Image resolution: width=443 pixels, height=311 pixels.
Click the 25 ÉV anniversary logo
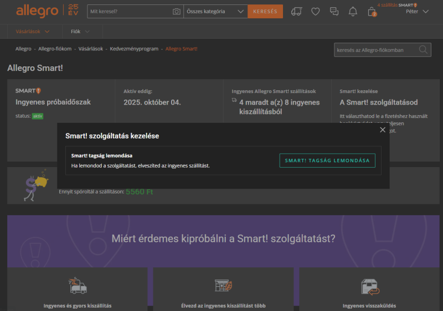73,10
